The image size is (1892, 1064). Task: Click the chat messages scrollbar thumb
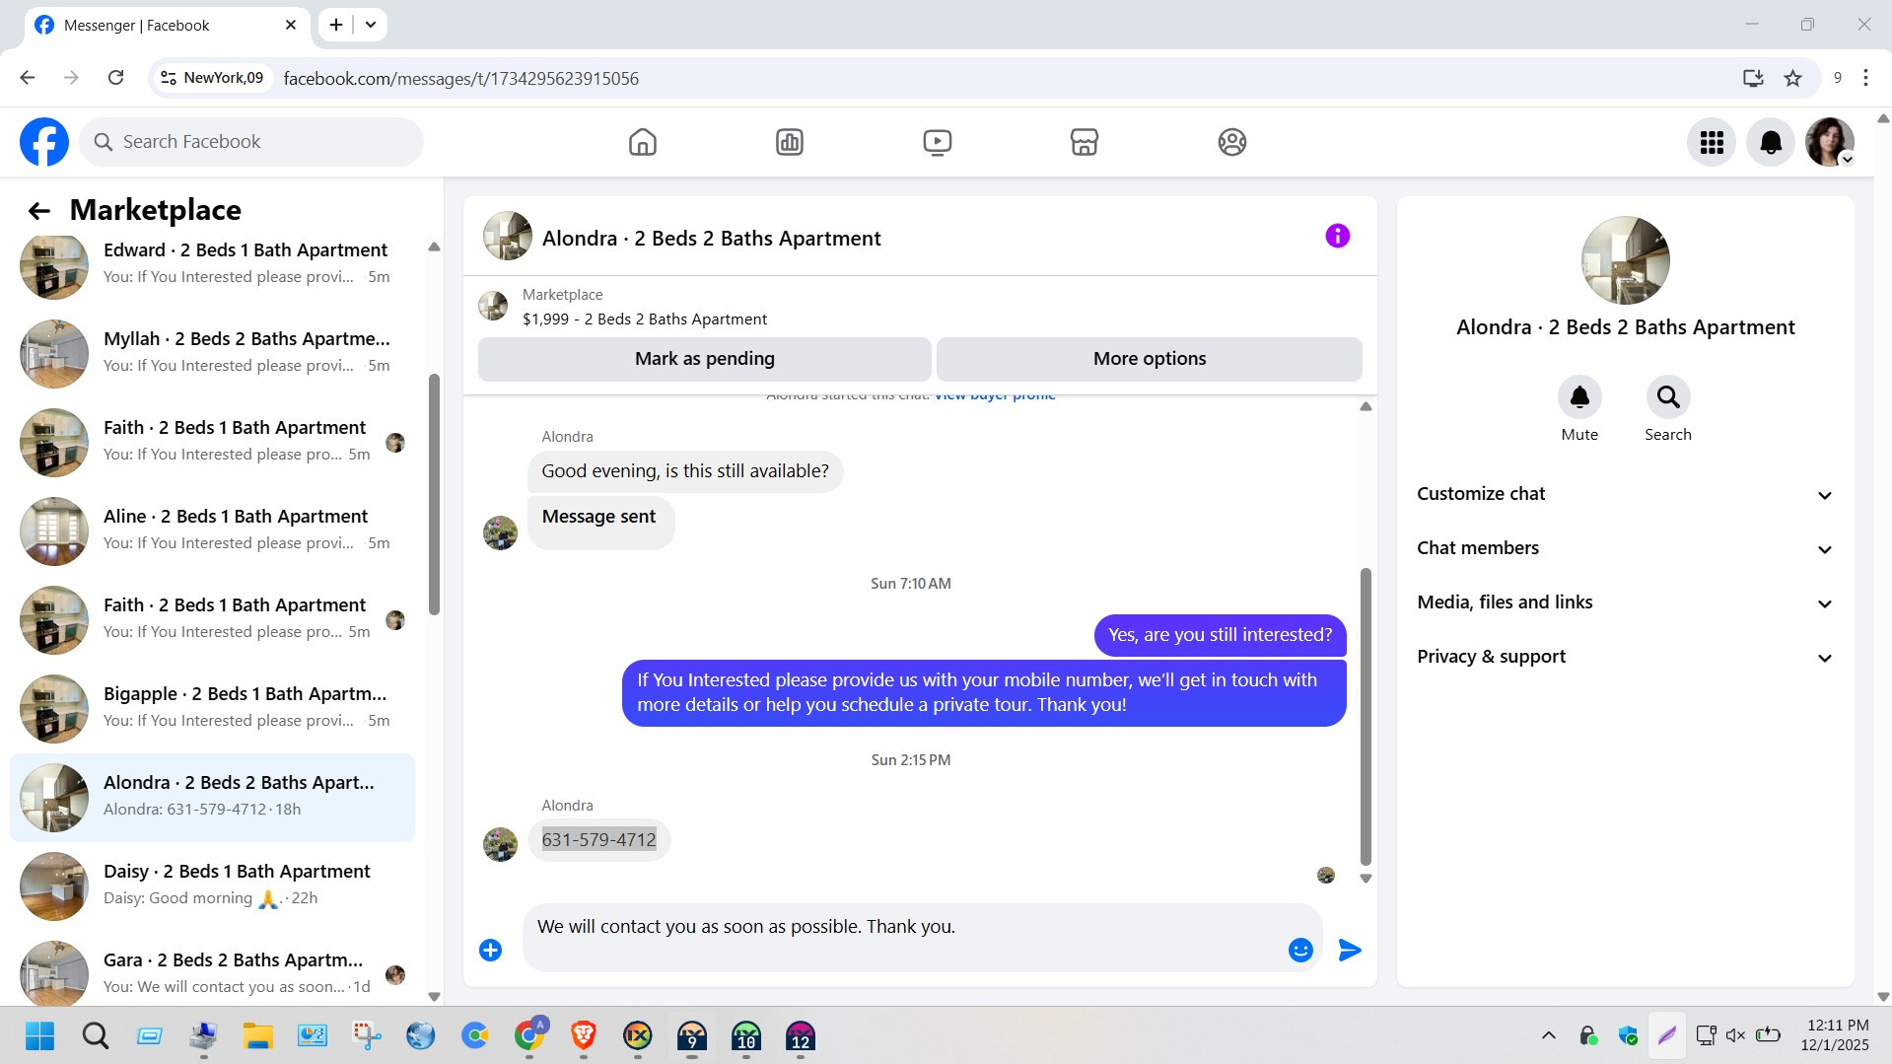1366,716
